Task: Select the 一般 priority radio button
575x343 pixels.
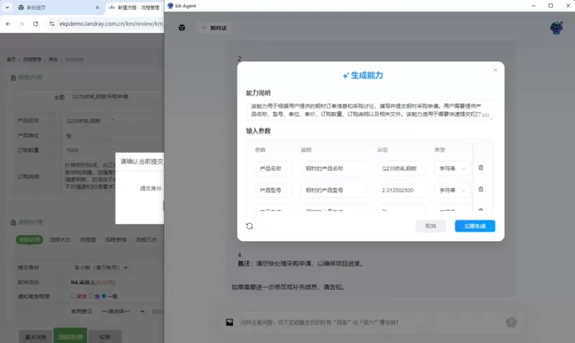Action: 103,295
